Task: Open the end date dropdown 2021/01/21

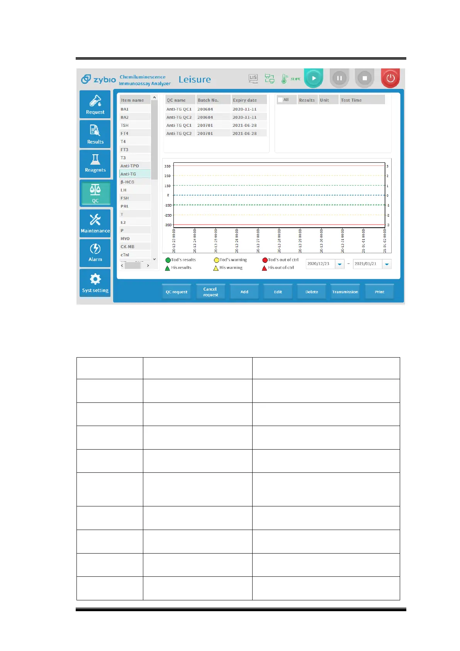Action: tap(387, 264)
